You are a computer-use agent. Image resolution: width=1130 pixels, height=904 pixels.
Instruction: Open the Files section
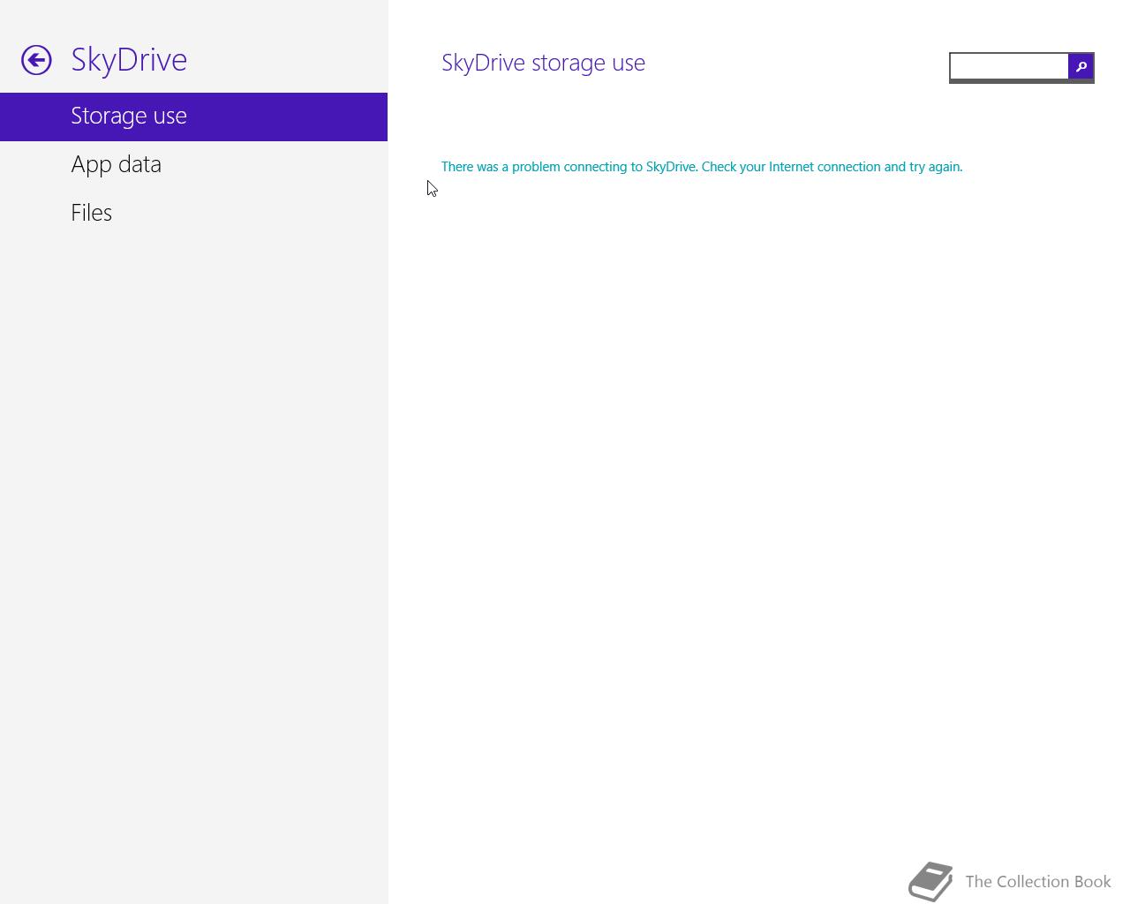point(193,213)
